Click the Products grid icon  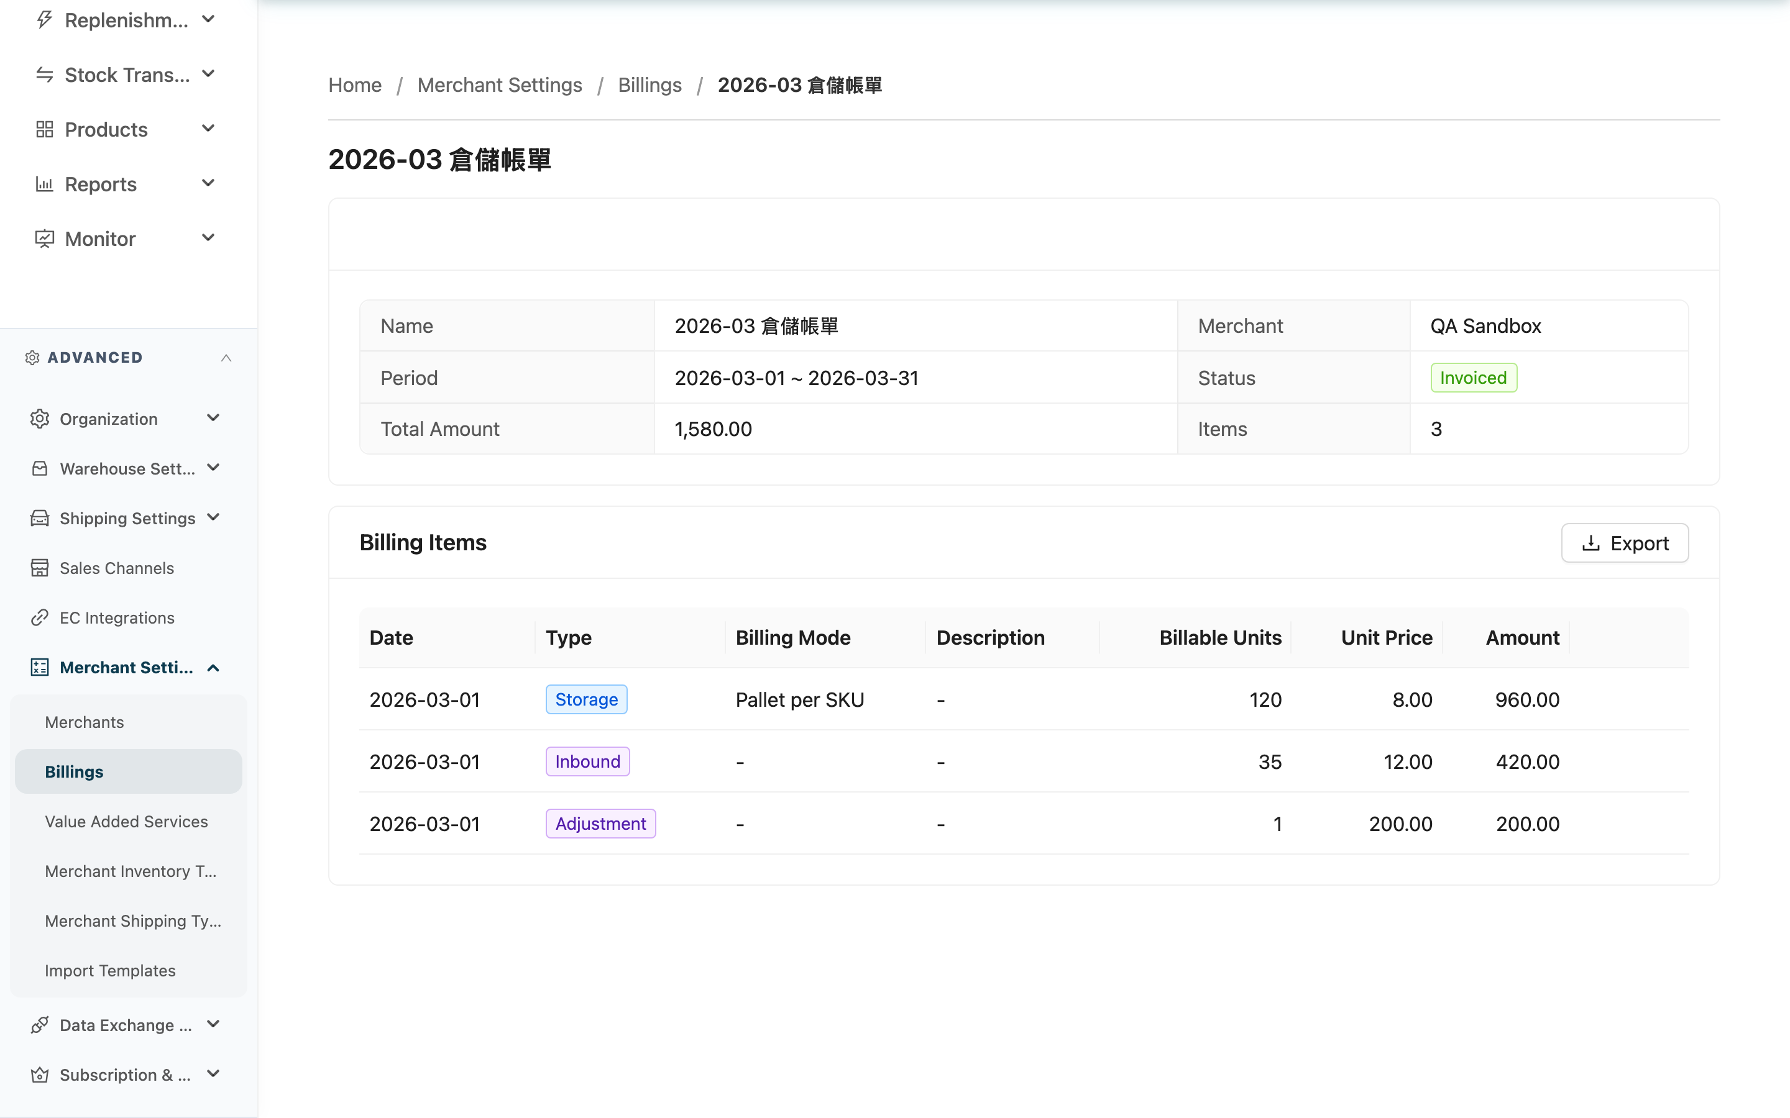(44, 129)
